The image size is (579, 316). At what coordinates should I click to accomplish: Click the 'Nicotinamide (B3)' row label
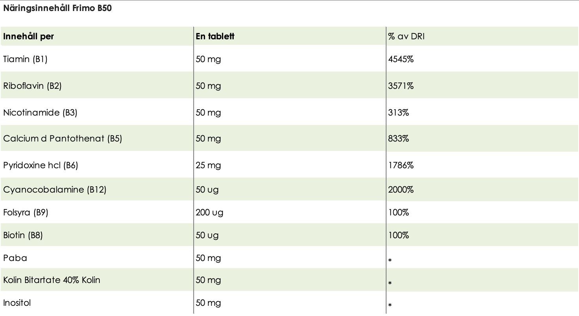tap(40, 112)
